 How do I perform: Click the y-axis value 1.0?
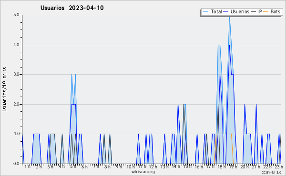pyautogui.click(x=16, y=134)
